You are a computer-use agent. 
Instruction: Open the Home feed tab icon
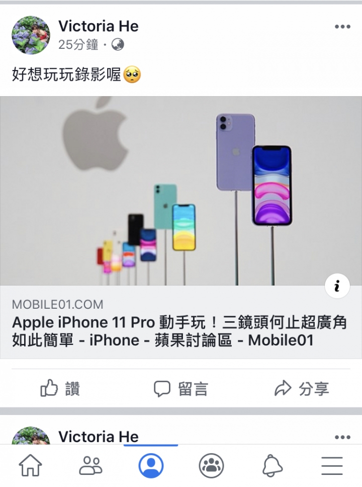pos(30,465)
